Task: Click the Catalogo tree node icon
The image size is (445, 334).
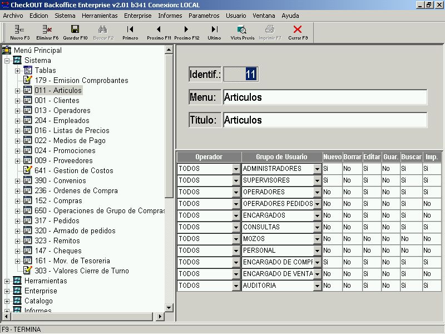Action: pos(17,301)
